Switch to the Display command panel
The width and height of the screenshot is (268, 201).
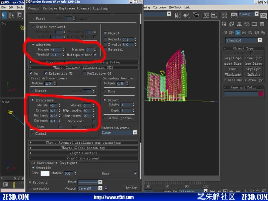[x=254, y=24]
